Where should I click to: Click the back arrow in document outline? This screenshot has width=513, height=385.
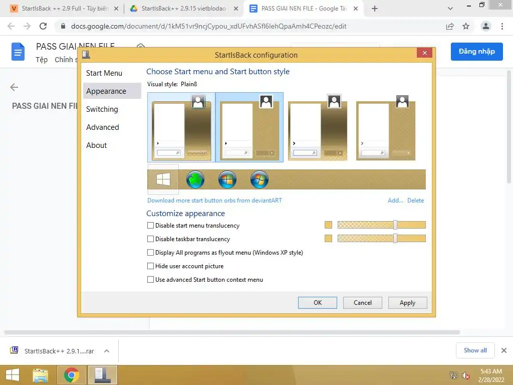14,87
